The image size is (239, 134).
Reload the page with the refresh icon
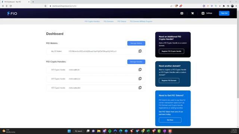[11, 6]
